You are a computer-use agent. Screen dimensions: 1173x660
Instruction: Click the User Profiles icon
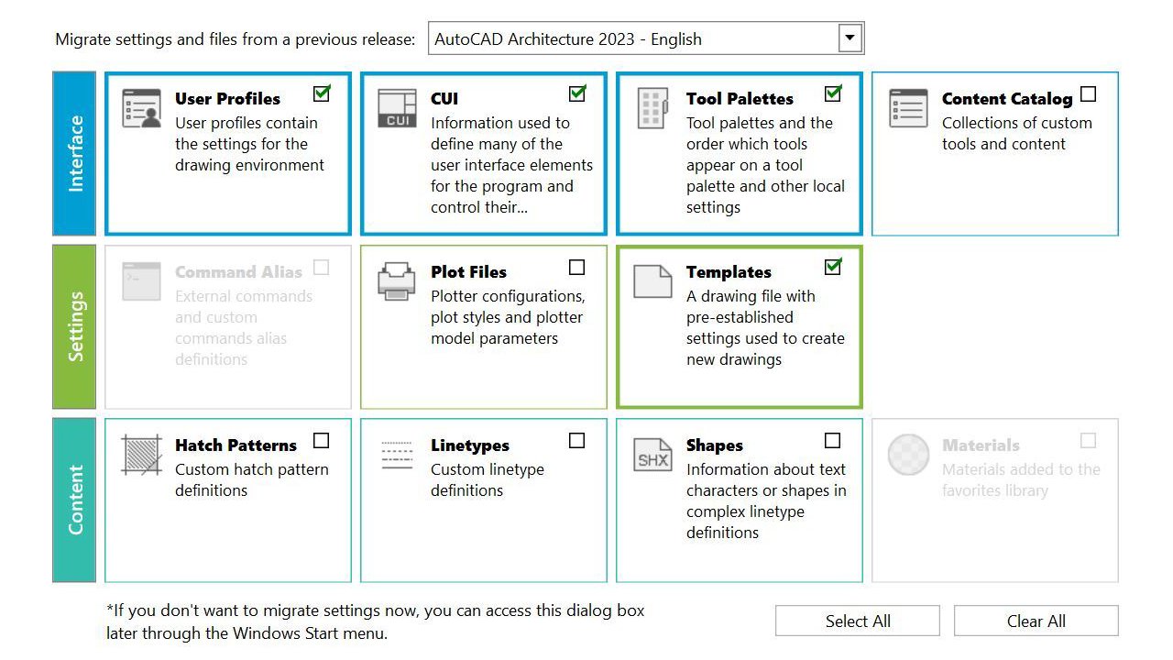(141, 109)
